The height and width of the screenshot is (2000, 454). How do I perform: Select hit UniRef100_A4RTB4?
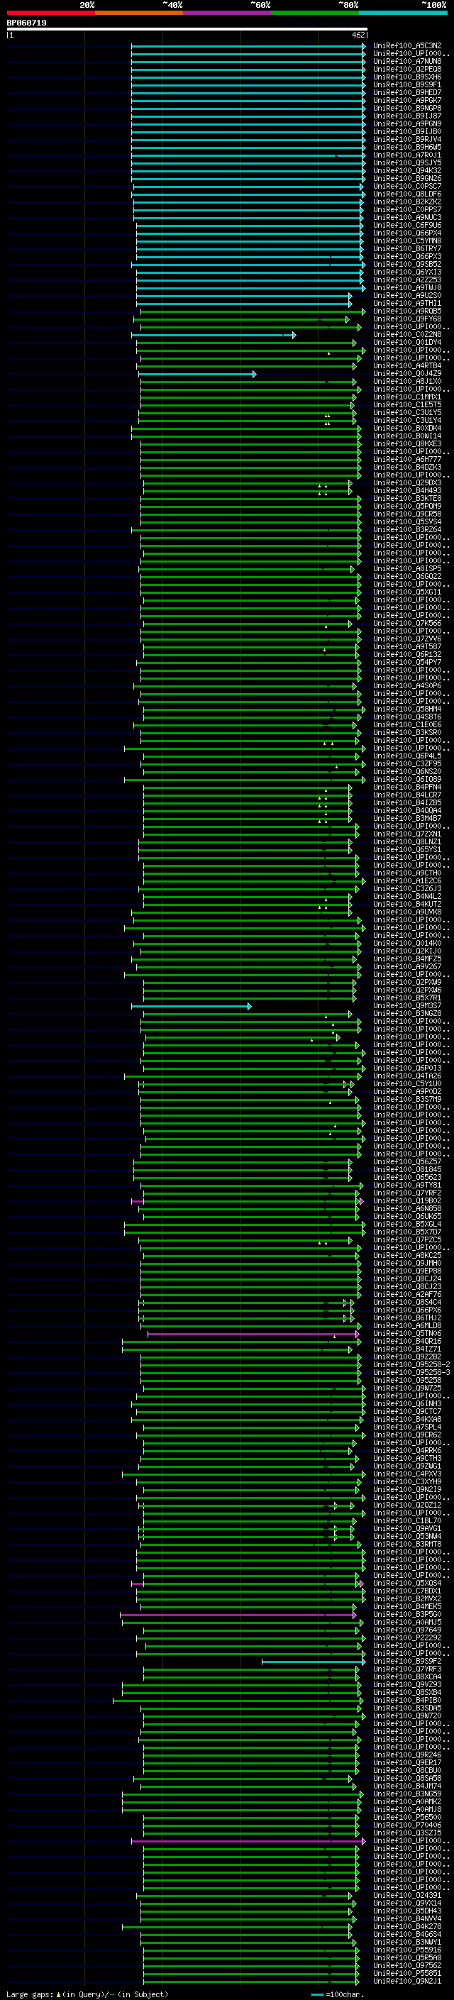pyautogui.click(x=407, y=365)
